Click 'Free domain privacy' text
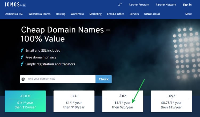Viewport: 200px width, 117px height. (x=41, y=57)
